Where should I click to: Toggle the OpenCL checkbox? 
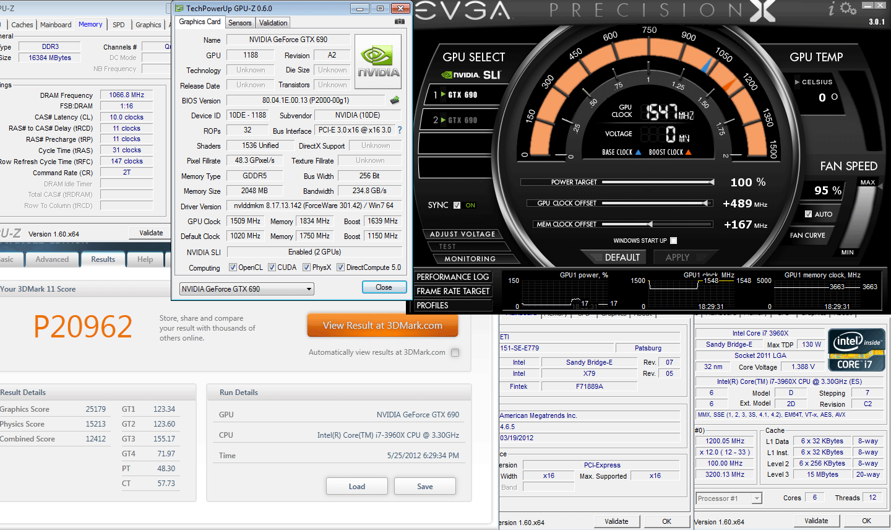pyautogui.click(x=233, y=267)
